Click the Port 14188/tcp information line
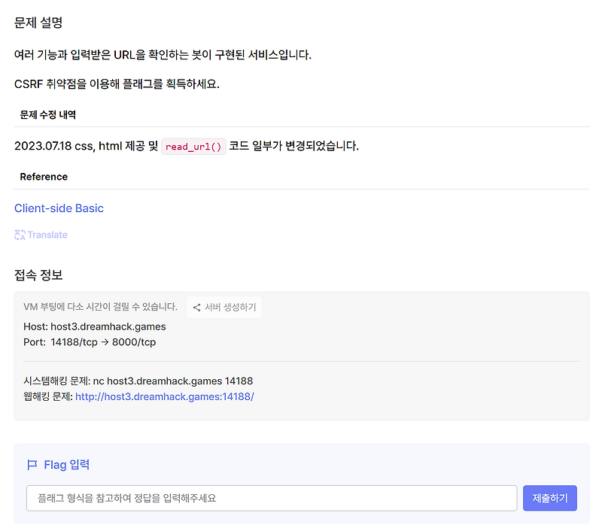Viewport: 602px width, 531px height. tap(90, 342)
